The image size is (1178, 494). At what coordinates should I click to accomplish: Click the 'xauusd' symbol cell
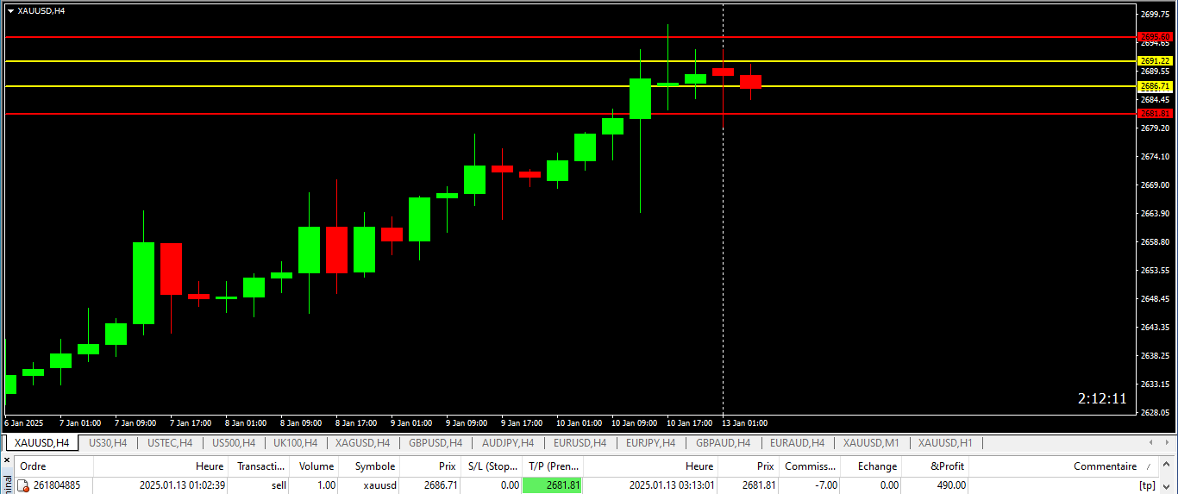click(379, 485)
